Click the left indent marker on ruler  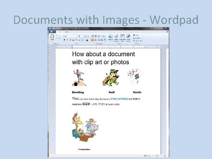(x=72, y=47)
